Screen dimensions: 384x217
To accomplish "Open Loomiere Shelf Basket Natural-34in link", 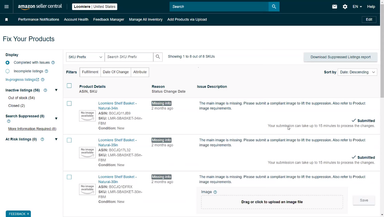I will (x=118, y=106).
